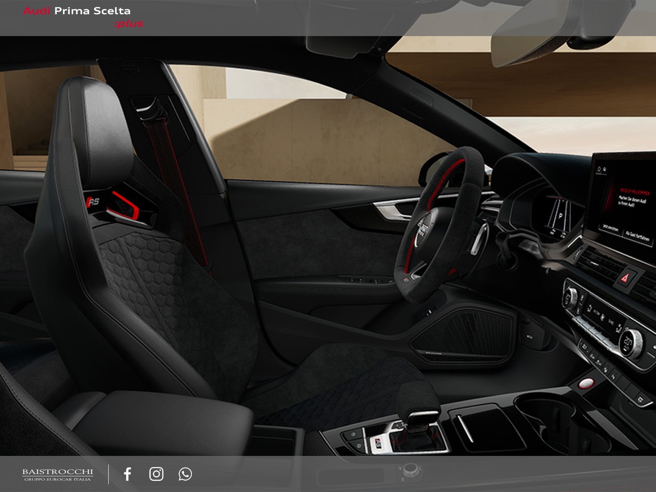Open the Instagram profile icon
Screen dimensions: 656x492
pos(156,474)
